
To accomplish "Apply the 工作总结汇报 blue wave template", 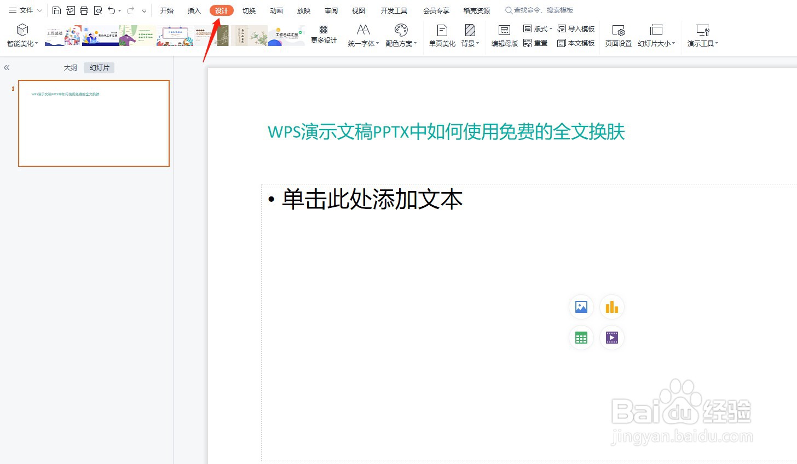I will [x=286, y=35].
